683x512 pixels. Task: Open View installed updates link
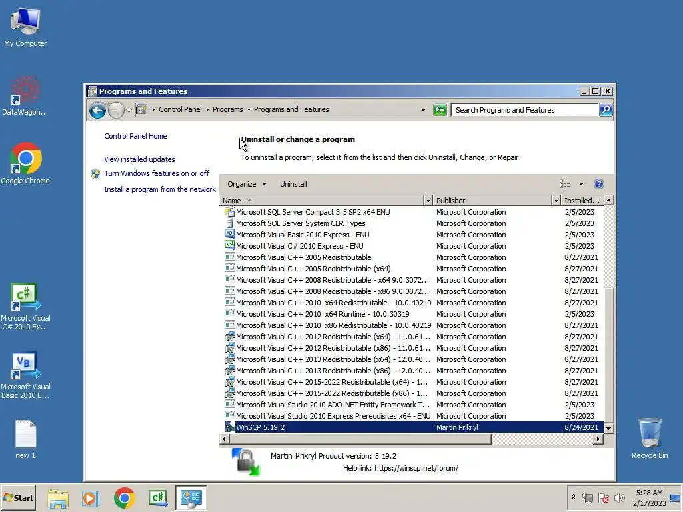click(x=139, y=160)
